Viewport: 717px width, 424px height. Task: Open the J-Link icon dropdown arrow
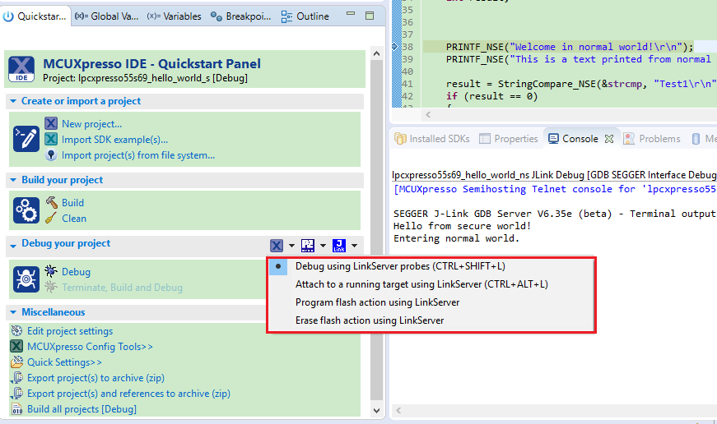pyautogui.click(x=354, y=245)
